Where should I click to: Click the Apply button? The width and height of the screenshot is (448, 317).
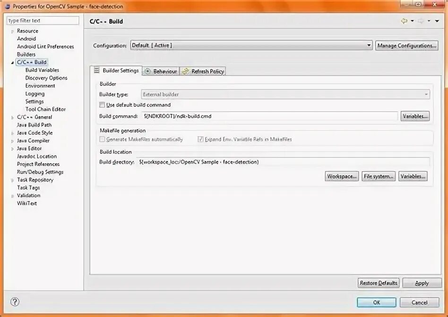pos(422,283)
